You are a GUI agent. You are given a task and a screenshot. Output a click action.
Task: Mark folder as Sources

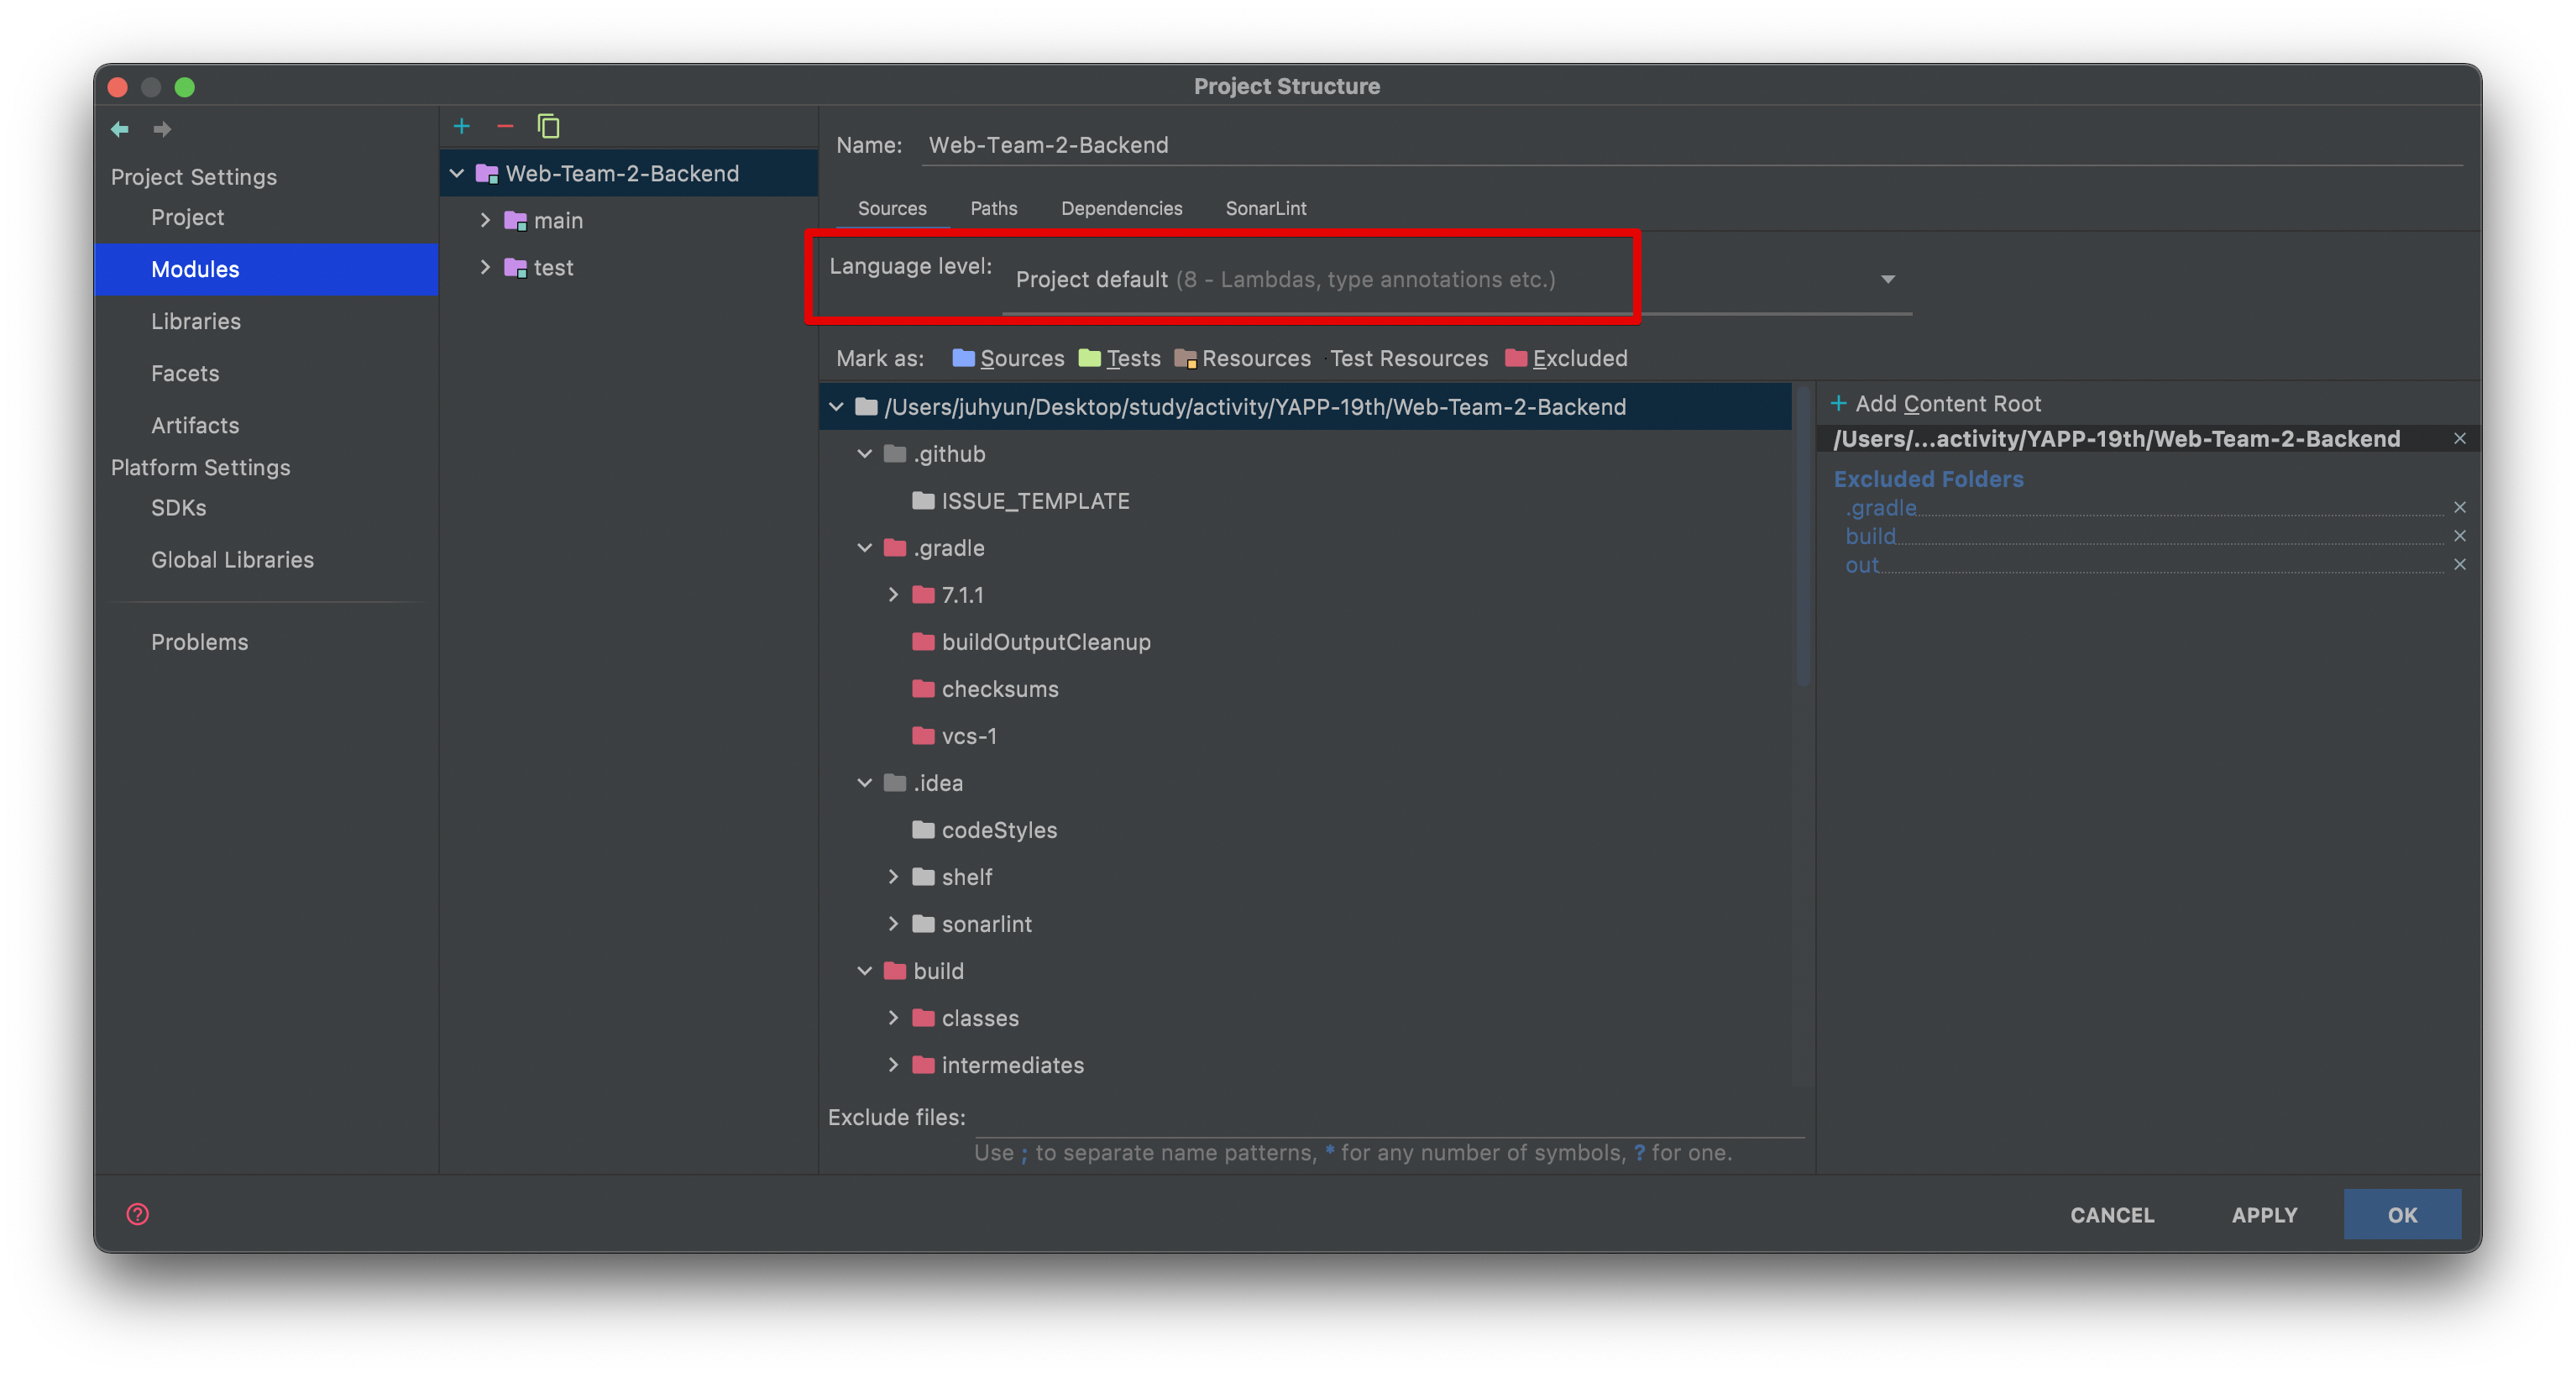[x=1008, y=358]
